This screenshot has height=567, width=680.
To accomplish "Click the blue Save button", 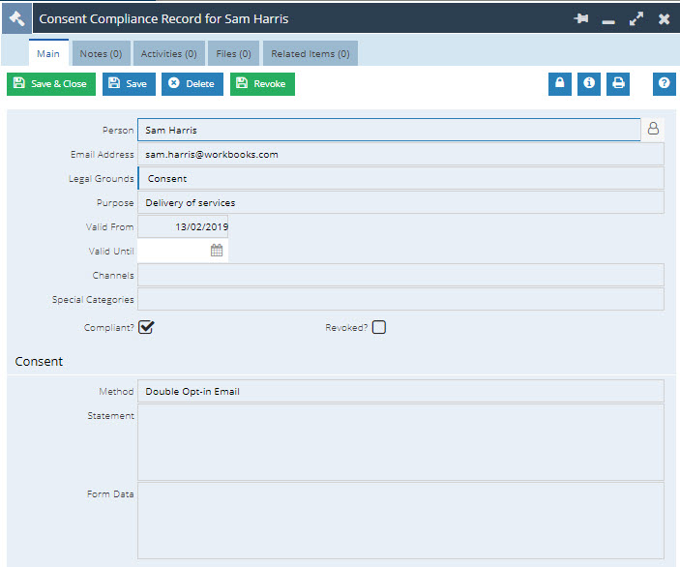I will [129, 84].
